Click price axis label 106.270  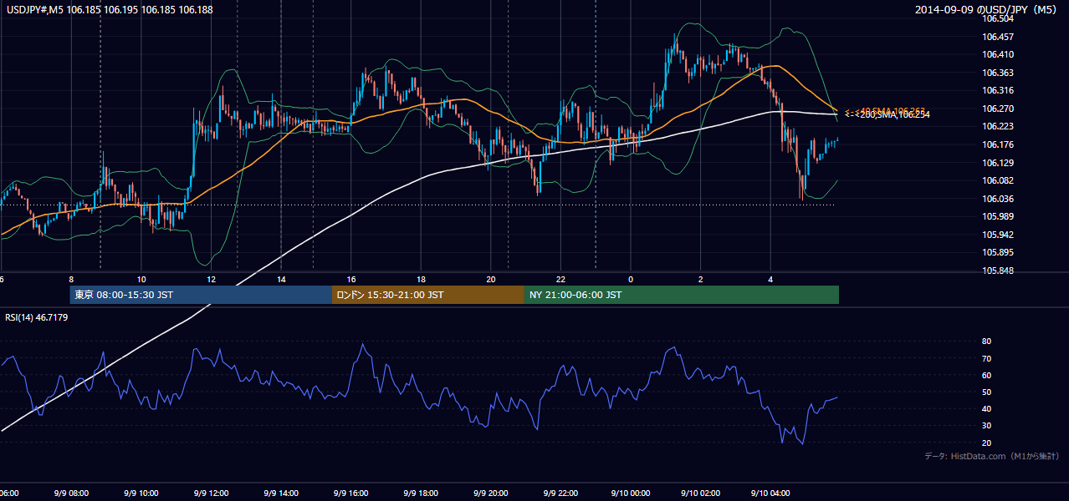click(x=997, y=109)
